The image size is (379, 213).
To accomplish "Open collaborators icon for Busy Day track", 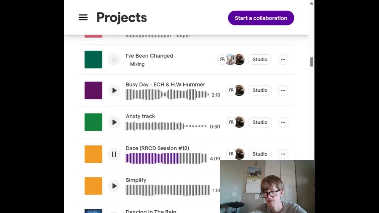I will (231, 90).
